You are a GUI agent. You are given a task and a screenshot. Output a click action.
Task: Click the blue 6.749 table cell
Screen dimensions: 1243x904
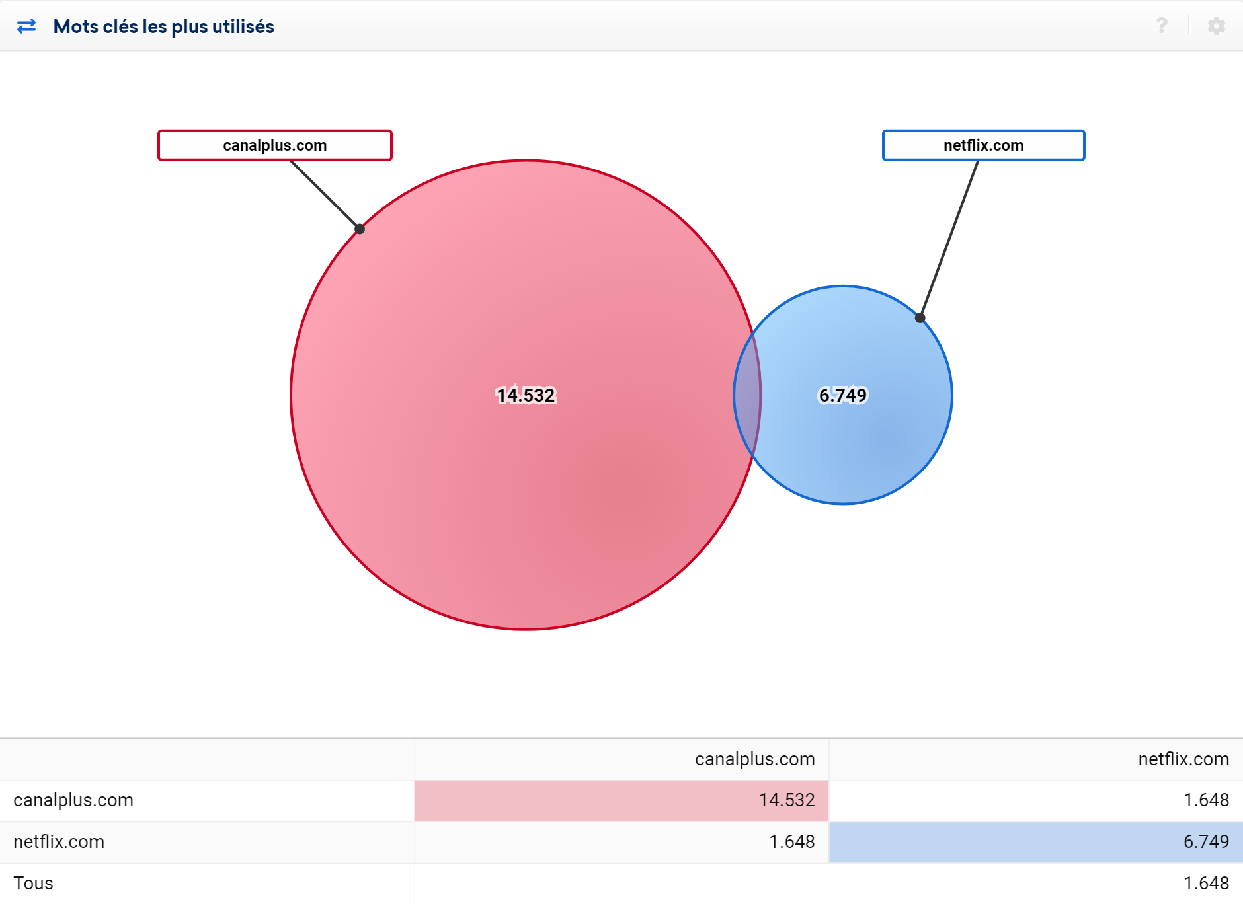1036,842
